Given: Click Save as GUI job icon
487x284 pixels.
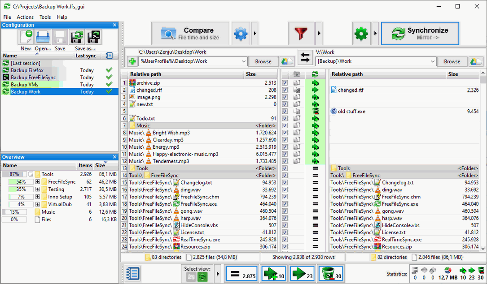Looking at the screenshot, I should click(x=77, y=37).
